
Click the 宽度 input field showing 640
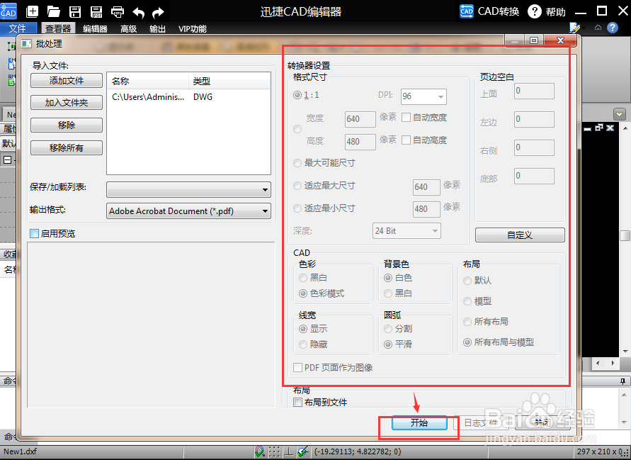tap(360, 120)
